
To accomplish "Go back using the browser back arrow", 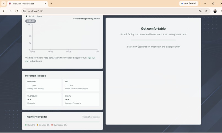I will coord(4,11).
